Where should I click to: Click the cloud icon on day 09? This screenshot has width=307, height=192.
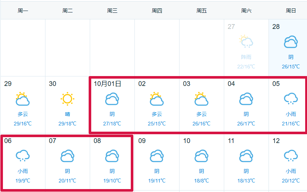point(157,156)
